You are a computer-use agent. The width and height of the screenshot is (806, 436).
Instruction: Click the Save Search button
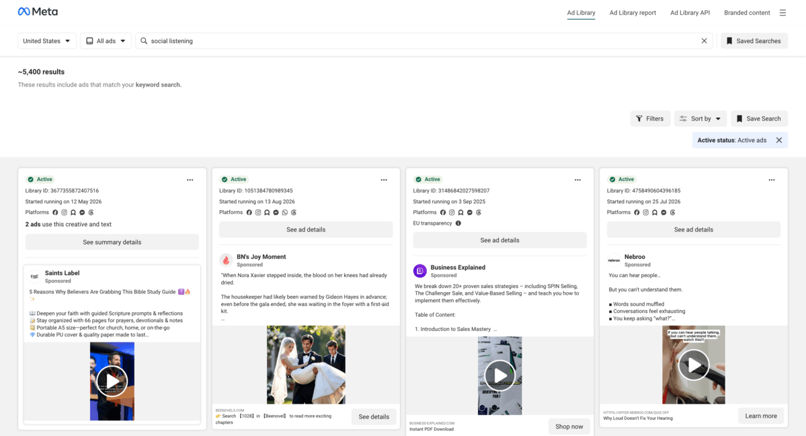[759, 118]
